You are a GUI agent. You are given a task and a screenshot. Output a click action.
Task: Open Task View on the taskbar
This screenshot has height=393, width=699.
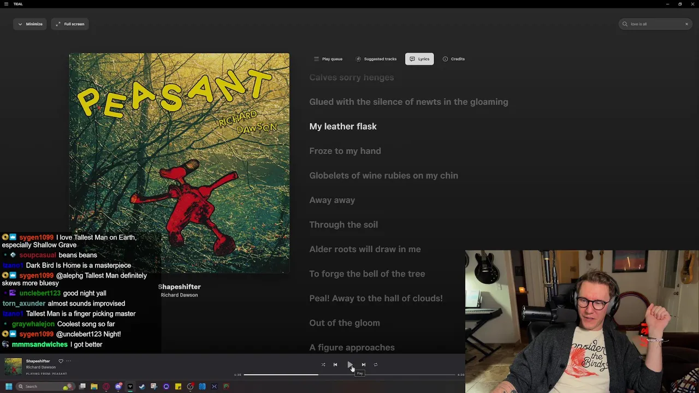tap(82, 386)
